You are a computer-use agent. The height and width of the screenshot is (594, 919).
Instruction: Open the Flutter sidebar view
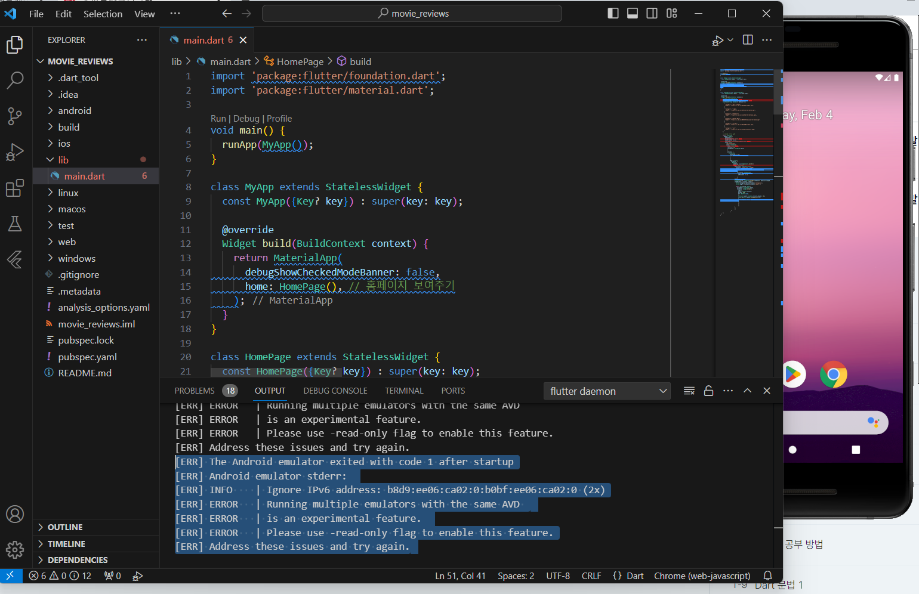point(15,259)
